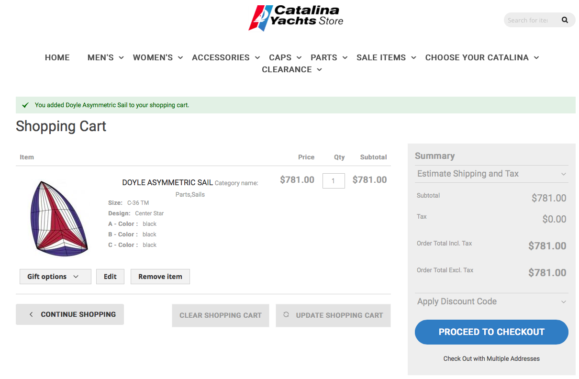Screen dimensions: 579x379
Task: Click the 'A - Color : black' option text
Action: [x=133, y=224]
